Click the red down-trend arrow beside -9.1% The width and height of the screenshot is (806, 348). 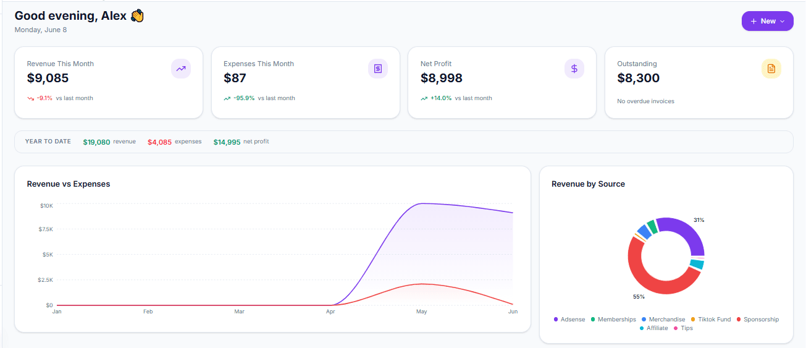coord(30,98)
